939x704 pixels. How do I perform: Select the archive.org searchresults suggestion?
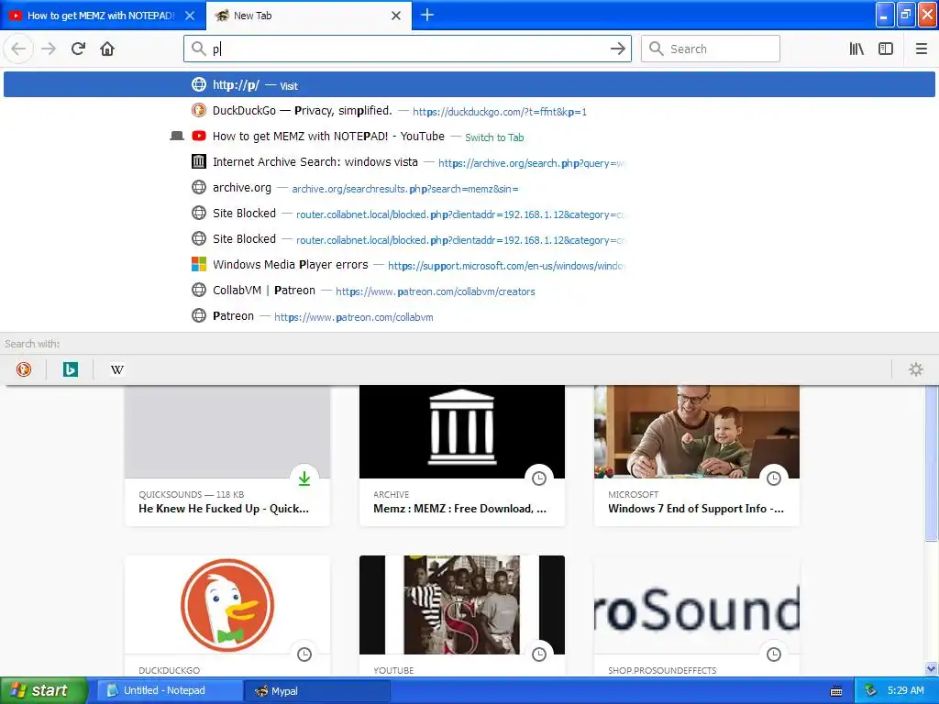(469, 188)
